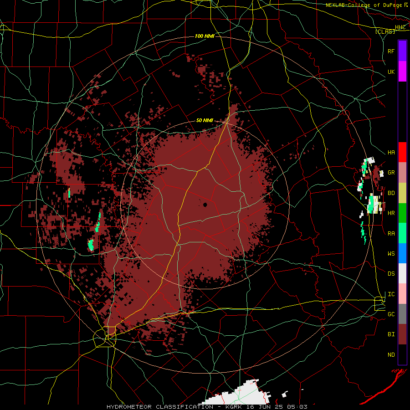Click the BI brown legend swatch
This screenshot has width=410, height=410.
point(402,334)
